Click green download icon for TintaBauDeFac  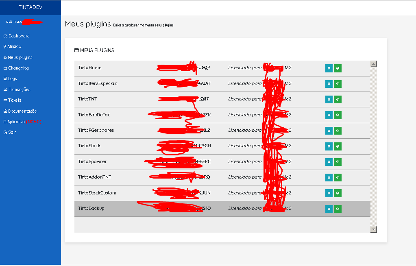click(338, 115)
